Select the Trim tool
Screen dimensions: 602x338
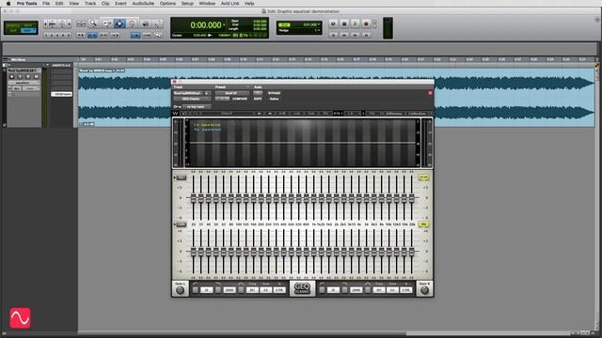(106, 23)
